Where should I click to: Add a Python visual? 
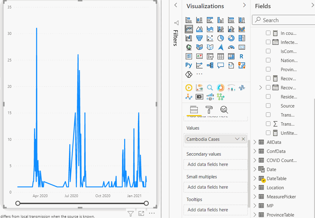[x=188, y=65]
